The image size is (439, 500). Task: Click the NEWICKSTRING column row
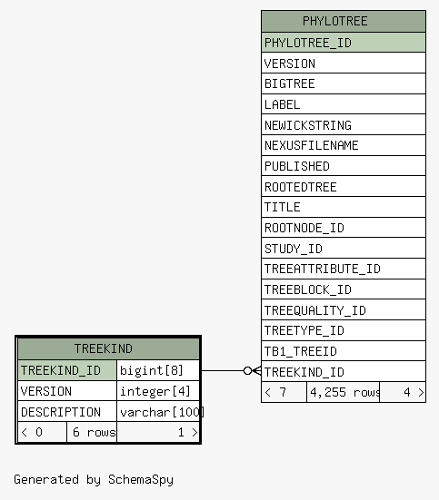(344, 124)
